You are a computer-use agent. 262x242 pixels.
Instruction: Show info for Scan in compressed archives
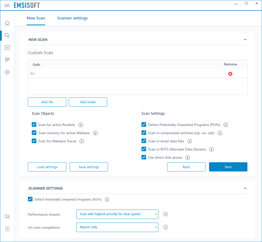tap(220, 133)
